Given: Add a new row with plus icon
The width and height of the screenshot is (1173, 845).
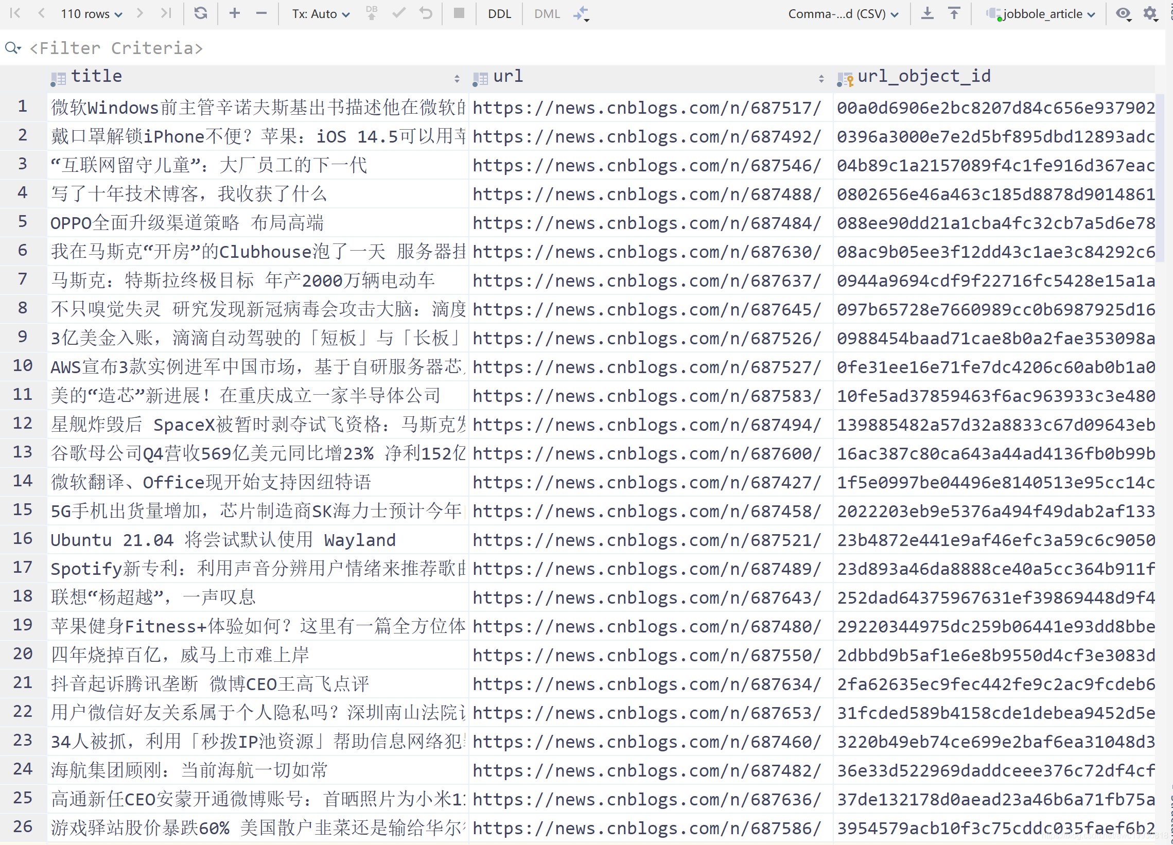Looking at the screenshot, I should click(234, 13).
